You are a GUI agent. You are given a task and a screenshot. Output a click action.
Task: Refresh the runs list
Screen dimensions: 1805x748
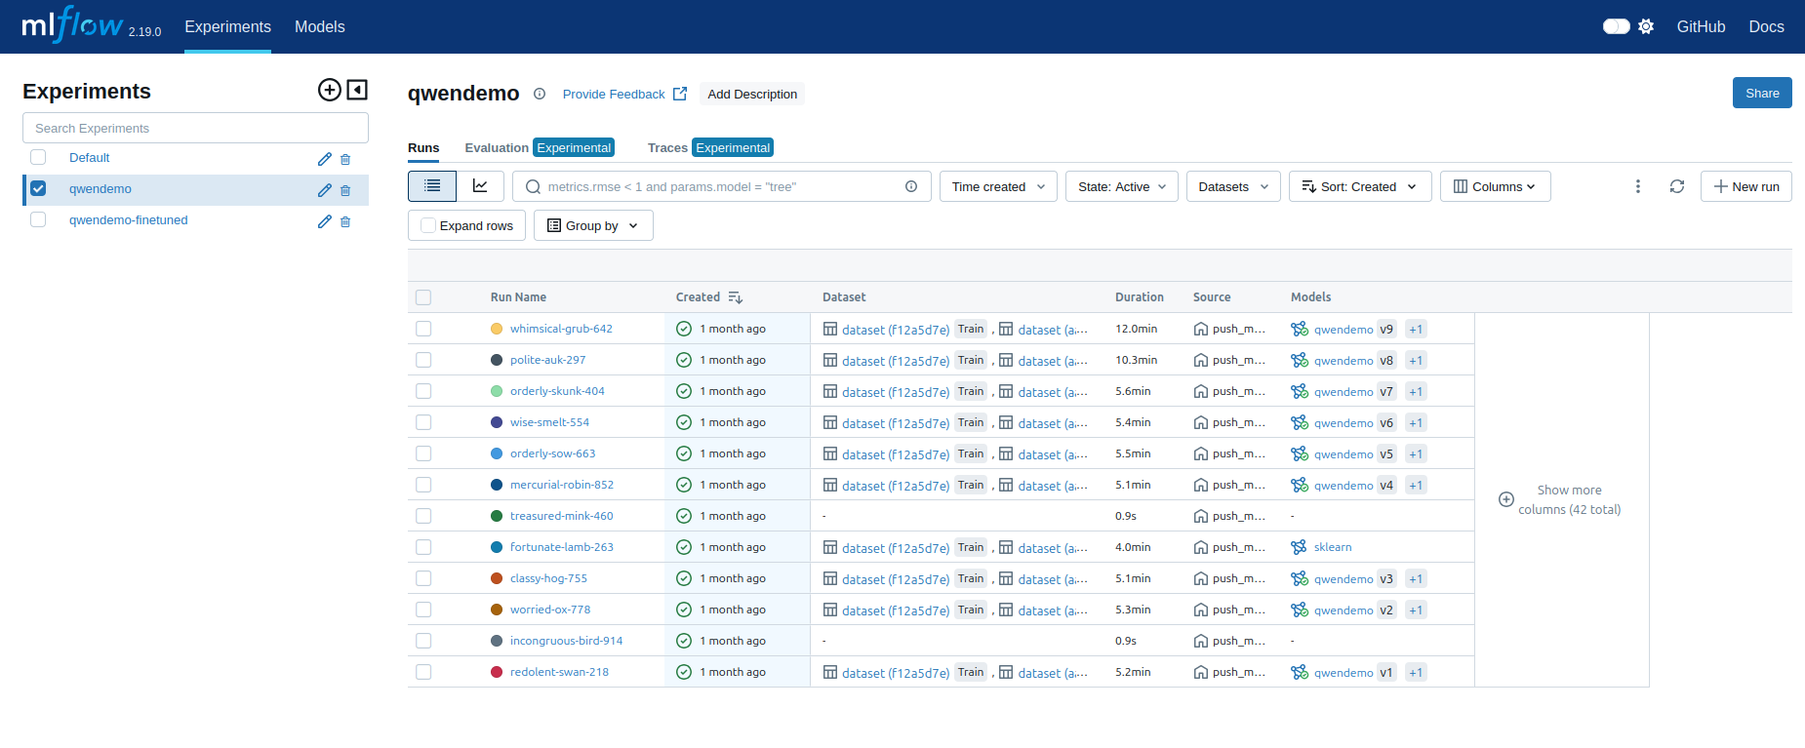click(x=1676, y=186)
